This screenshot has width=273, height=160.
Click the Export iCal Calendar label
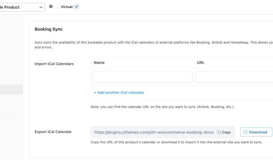pyautogui.click(x=53, y=132)
